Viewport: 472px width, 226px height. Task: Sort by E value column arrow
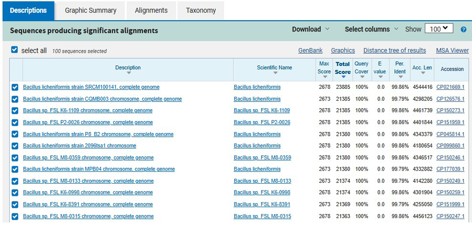(380, 77)
